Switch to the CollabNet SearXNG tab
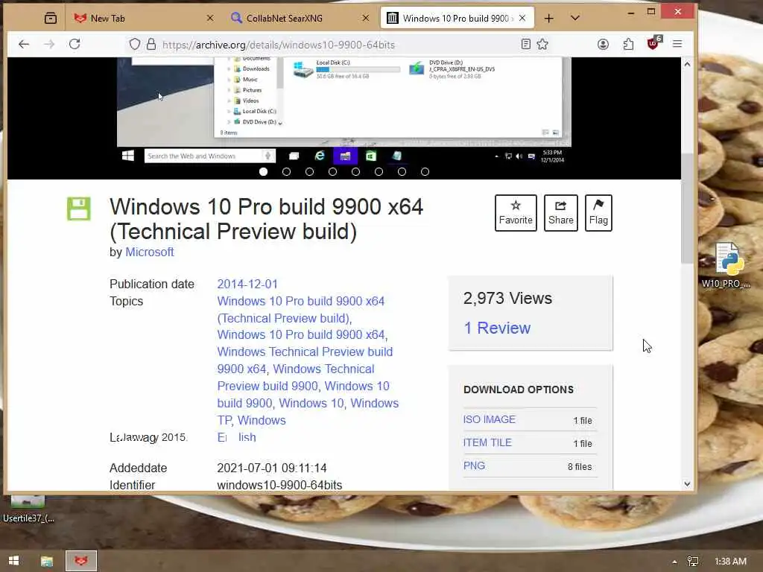 (301, 18)
